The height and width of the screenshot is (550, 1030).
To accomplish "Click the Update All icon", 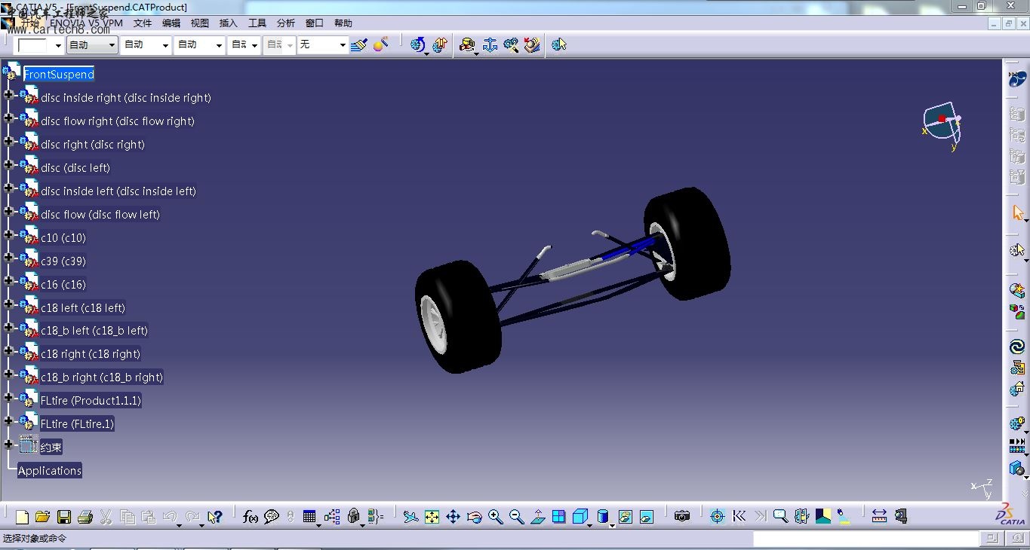I will [x=417, y=45].
